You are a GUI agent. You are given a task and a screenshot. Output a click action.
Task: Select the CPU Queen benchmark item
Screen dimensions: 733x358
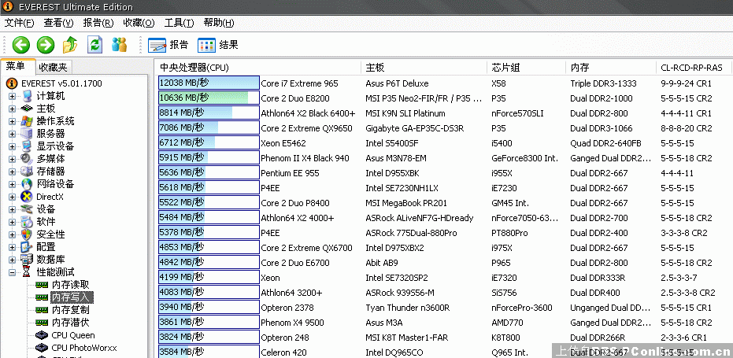73,335
